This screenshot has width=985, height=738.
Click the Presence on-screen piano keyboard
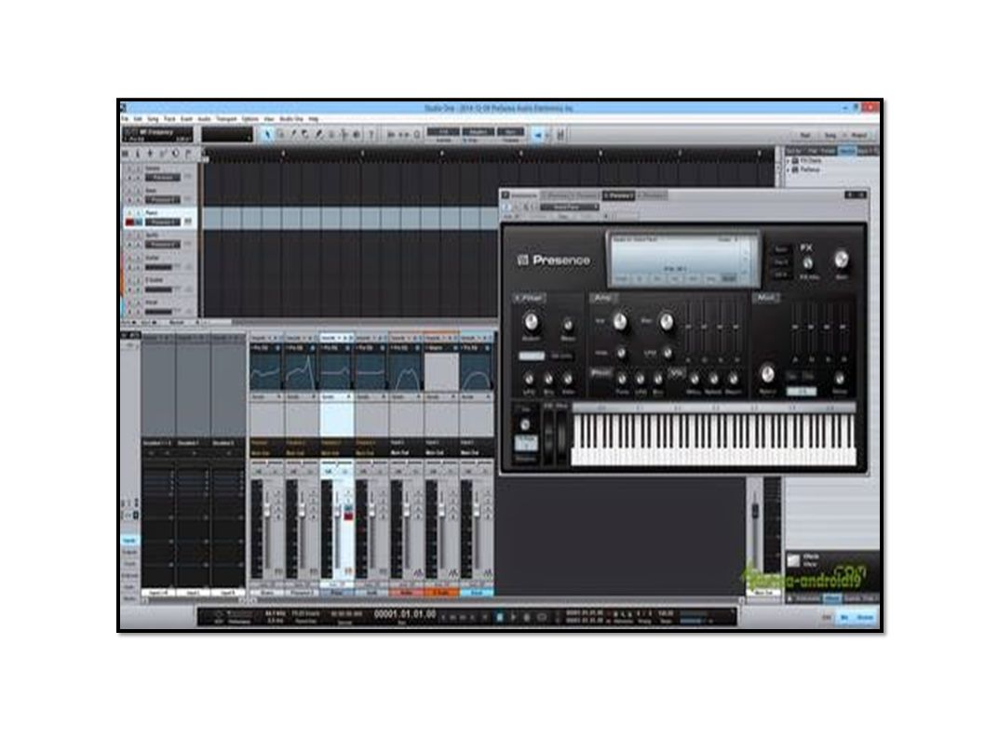coord(714,439)
